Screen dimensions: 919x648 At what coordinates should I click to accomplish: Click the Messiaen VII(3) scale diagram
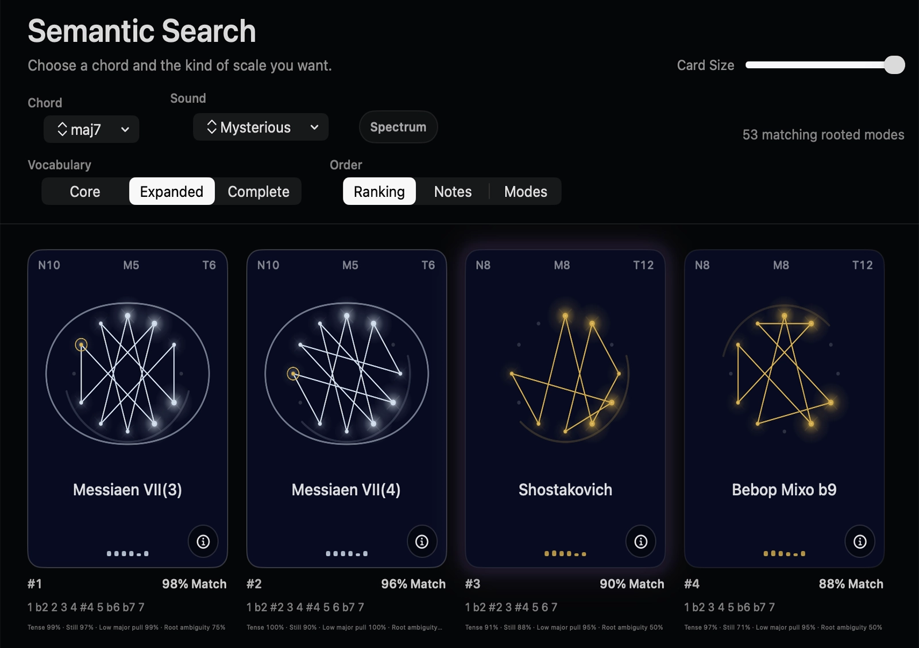pos(128,373)
